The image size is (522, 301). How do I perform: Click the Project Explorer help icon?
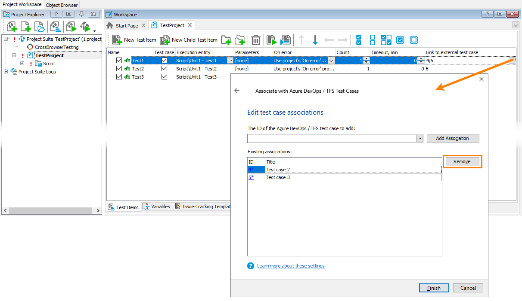[x=56, y=14]
